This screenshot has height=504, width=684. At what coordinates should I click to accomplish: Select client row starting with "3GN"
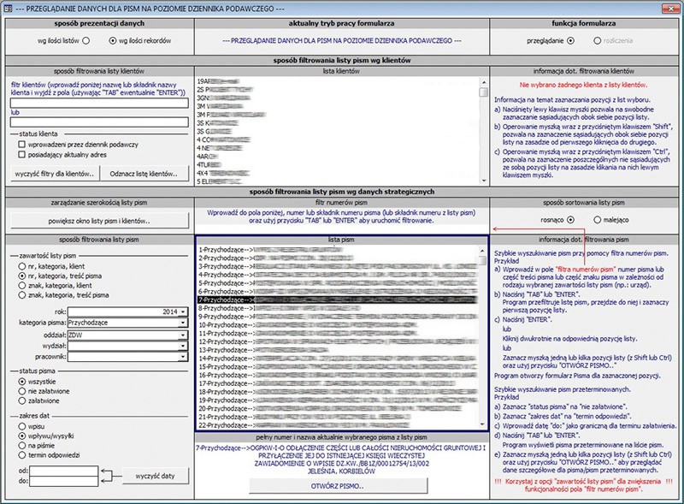tap(337, 98)
